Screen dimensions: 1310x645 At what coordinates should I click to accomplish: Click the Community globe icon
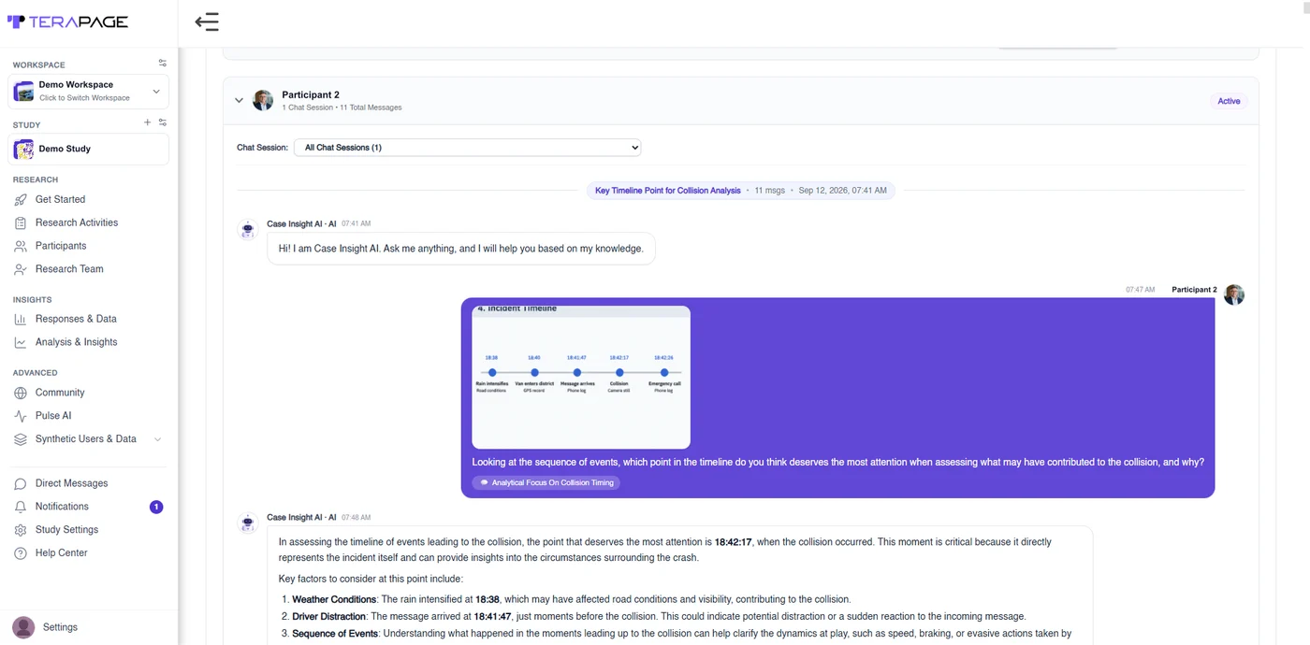(21, 393)
